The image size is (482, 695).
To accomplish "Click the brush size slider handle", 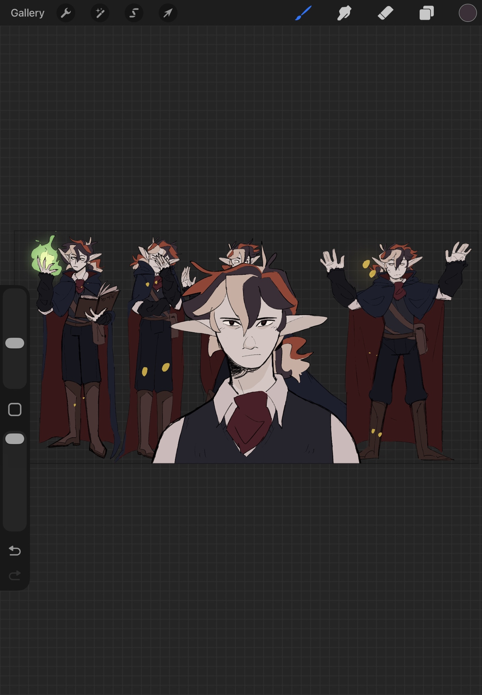I will point(15,343).
